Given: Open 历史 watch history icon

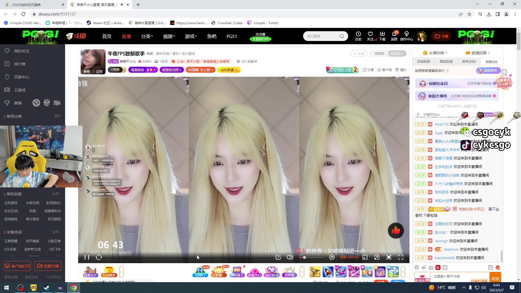Looking at the screenshot, I should point(358,36).
